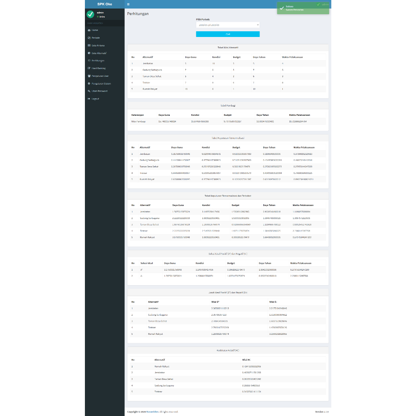The height and width of the screenshot is (416, 416).
Task: Select the Ubah Password key icon
Action: coord(89,91)
